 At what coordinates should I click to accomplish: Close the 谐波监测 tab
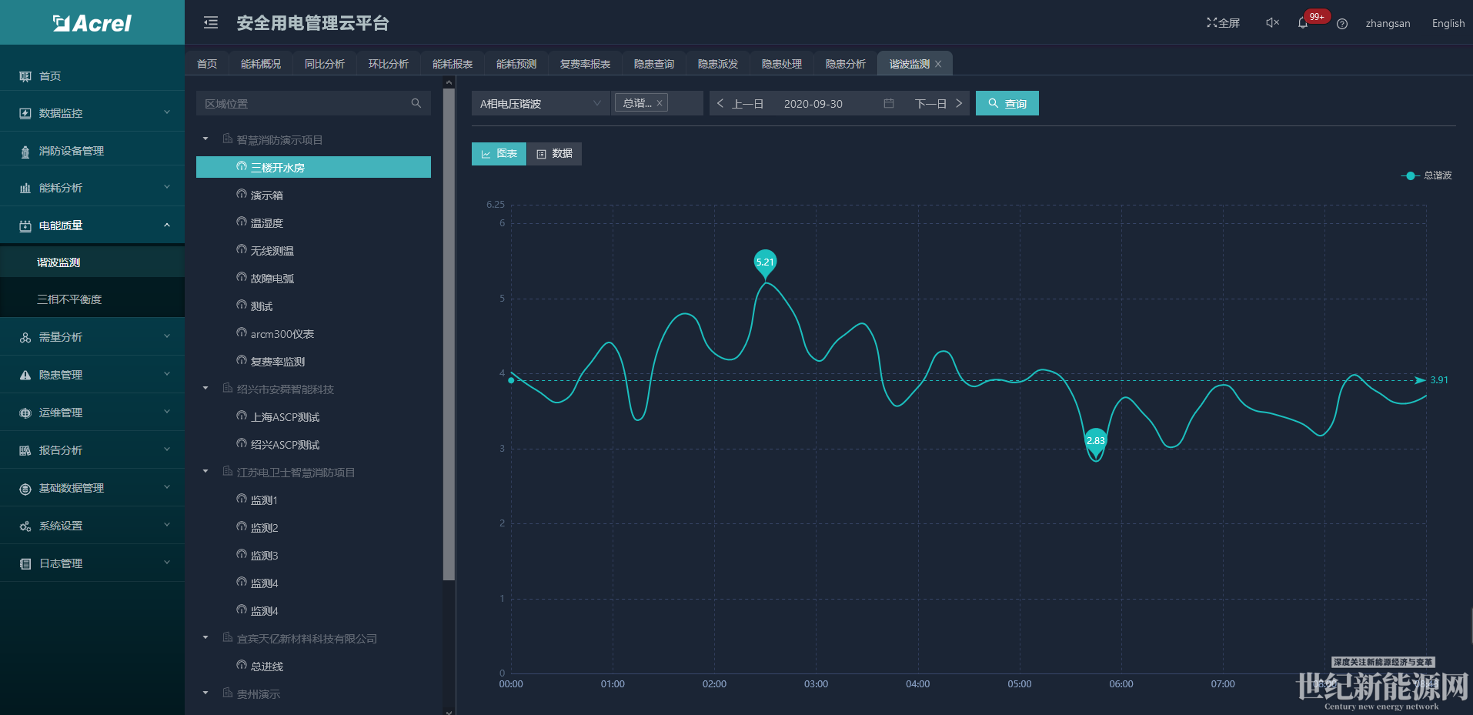coord(938,64)
